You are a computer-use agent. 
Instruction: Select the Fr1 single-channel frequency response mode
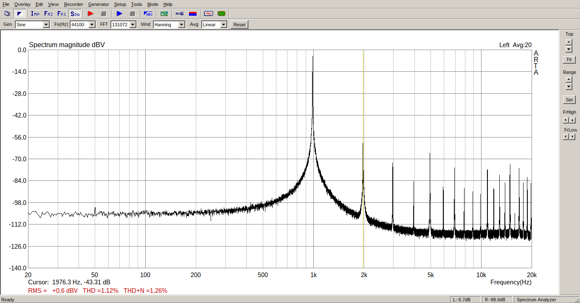click(62, 14)
